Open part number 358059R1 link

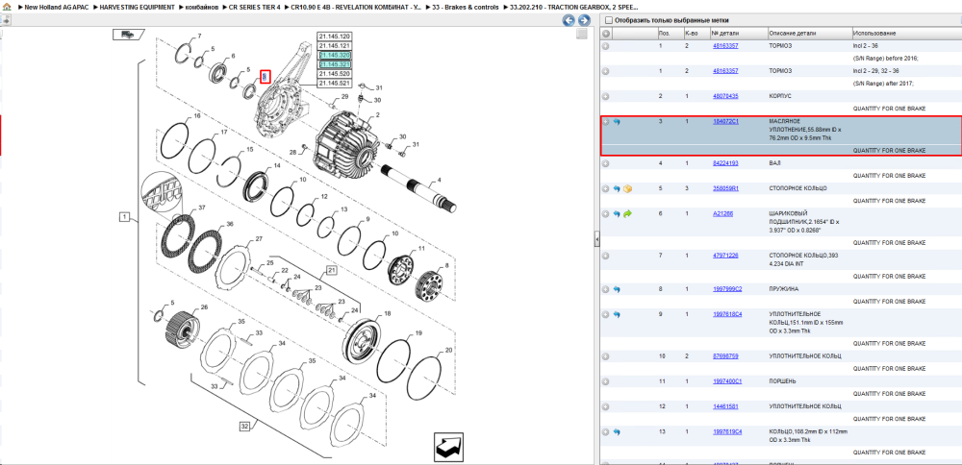(725, 188)
